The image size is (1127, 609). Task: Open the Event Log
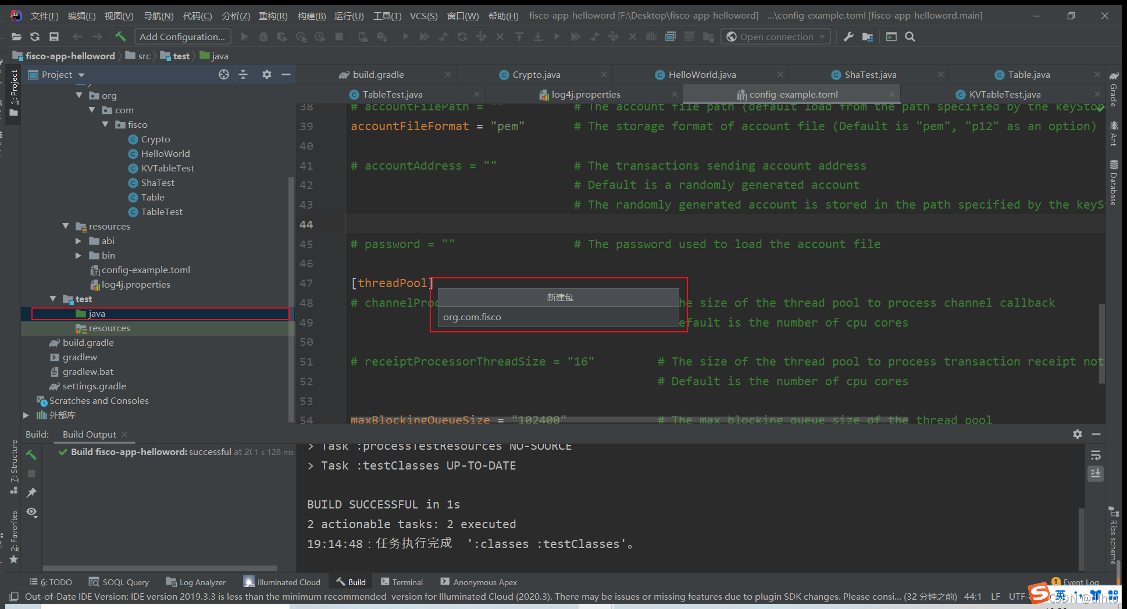coord(1075,582)
